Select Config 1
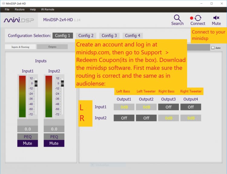 click(x=63, y=36)
